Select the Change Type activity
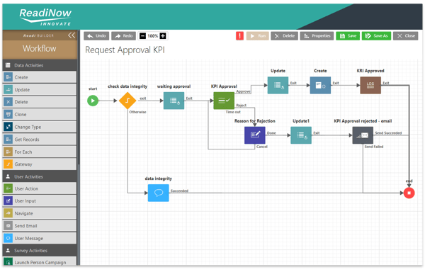 (40, 127)
